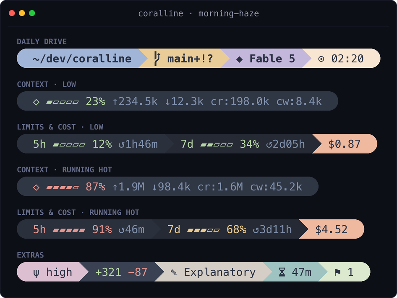Click the hourglass icon next to 47m
The width and height of the screenshot is (397, 298).
tap(282, 272)
